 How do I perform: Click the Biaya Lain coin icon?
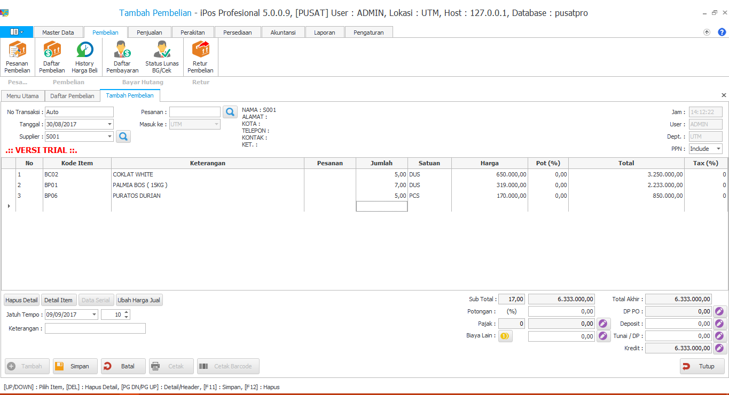pyautogui.click(x=505, y=336)
